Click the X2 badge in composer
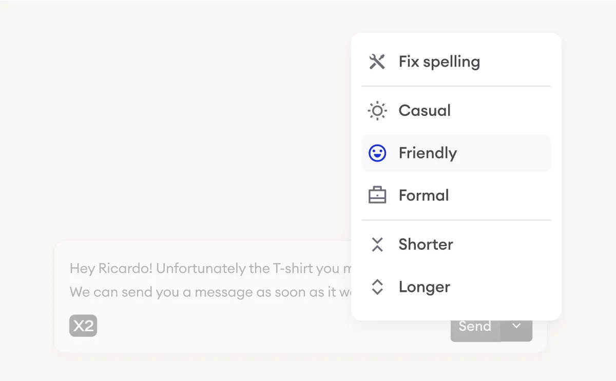This screenshot has height=381, width=616. tap(83, 326)
